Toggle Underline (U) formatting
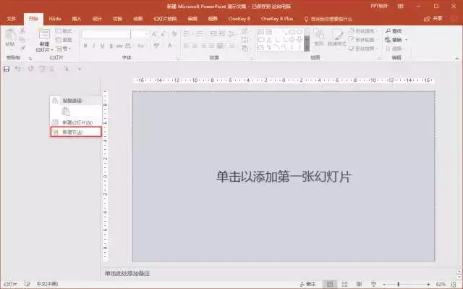This screenshot has height=289, width=463. (x=103, y=46)
